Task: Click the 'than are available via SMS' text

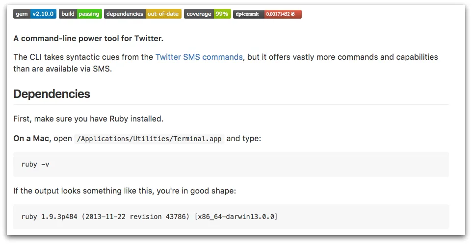Action: coord(63,69)
